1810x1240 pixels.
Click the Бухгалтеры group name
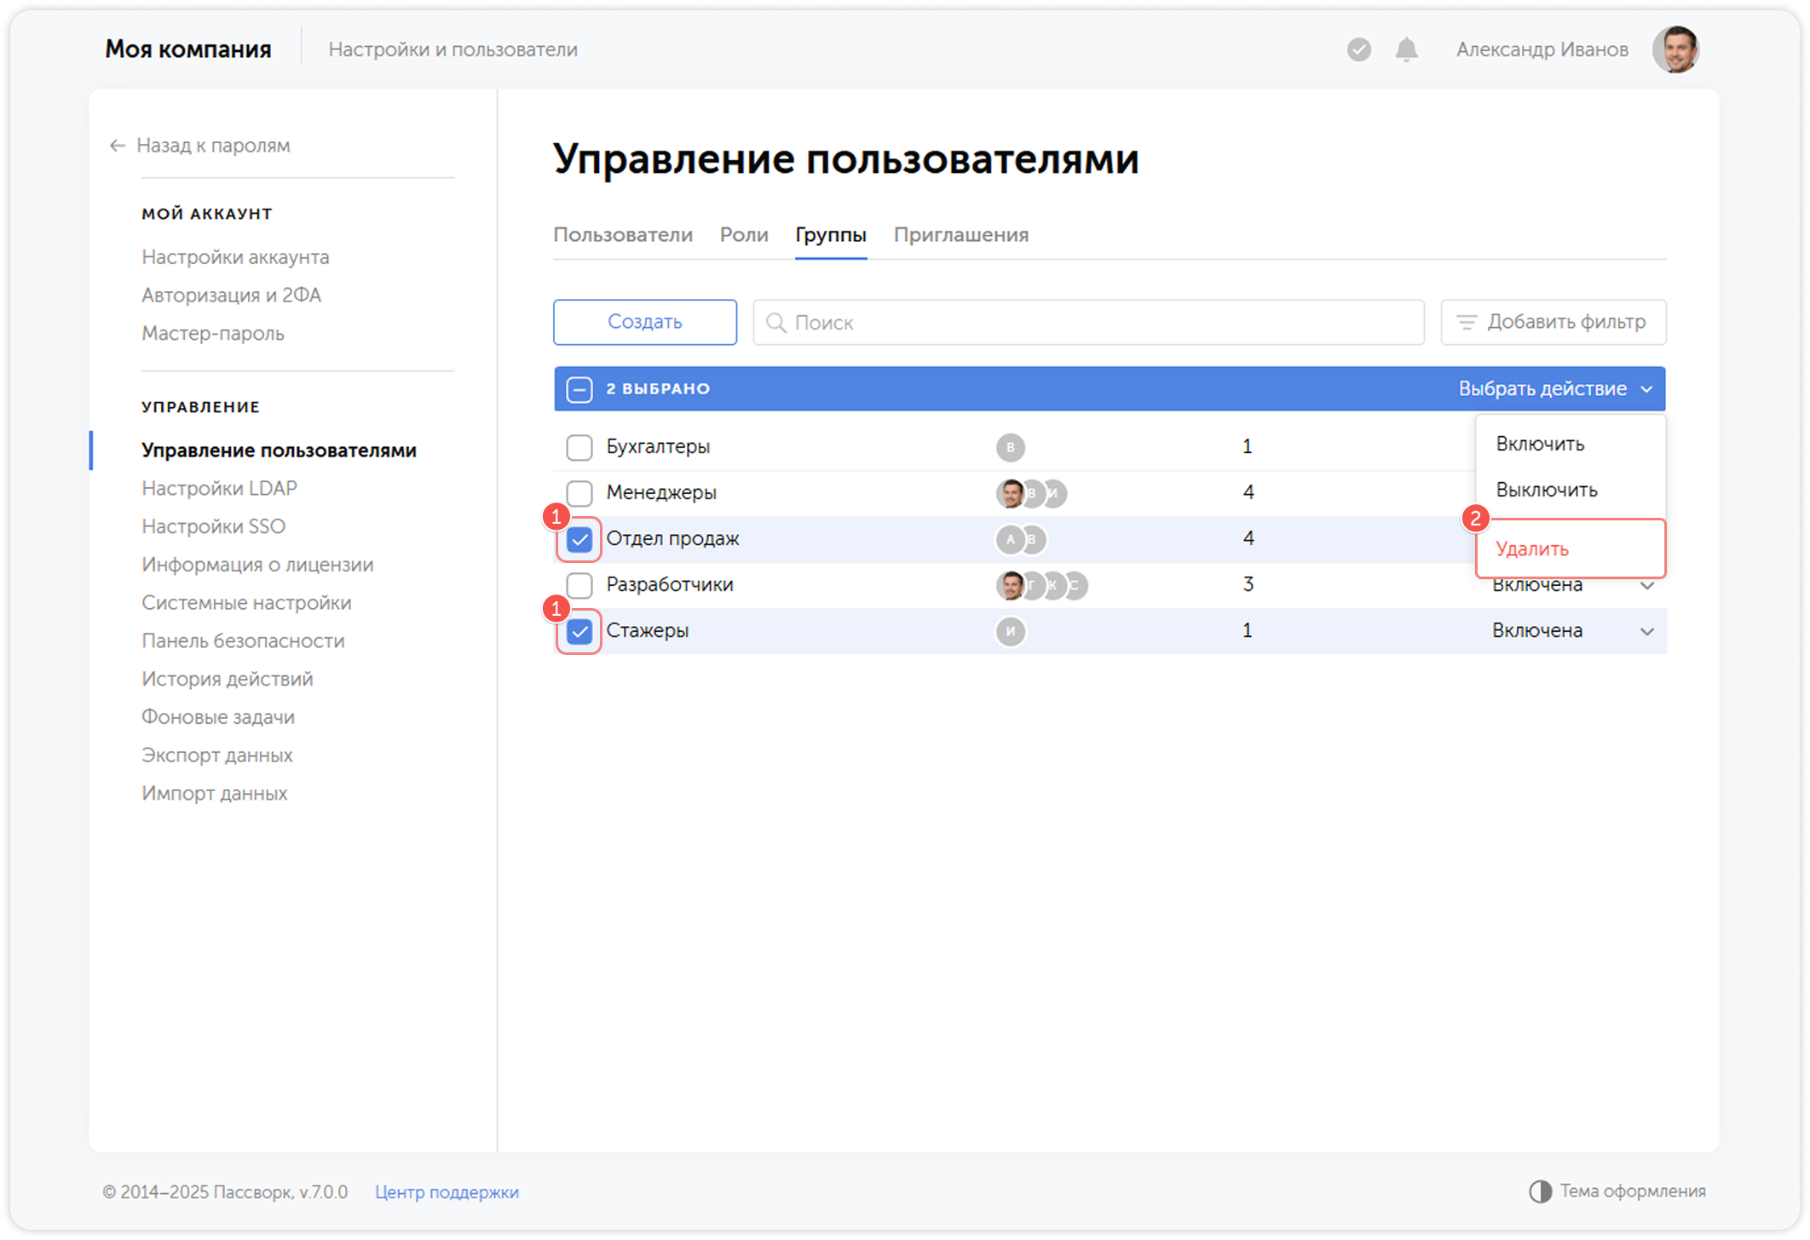[x=658, y=446]
